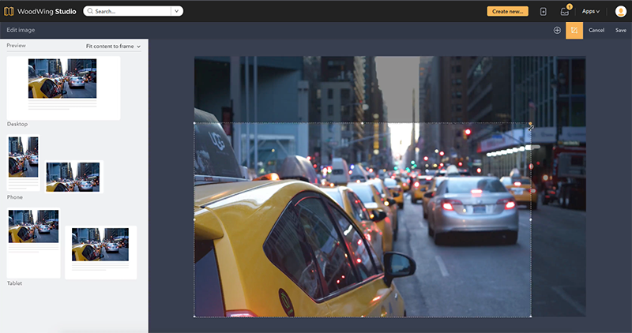
Task: Open the Fit content to frame dropdown
Action: (113, 47)
